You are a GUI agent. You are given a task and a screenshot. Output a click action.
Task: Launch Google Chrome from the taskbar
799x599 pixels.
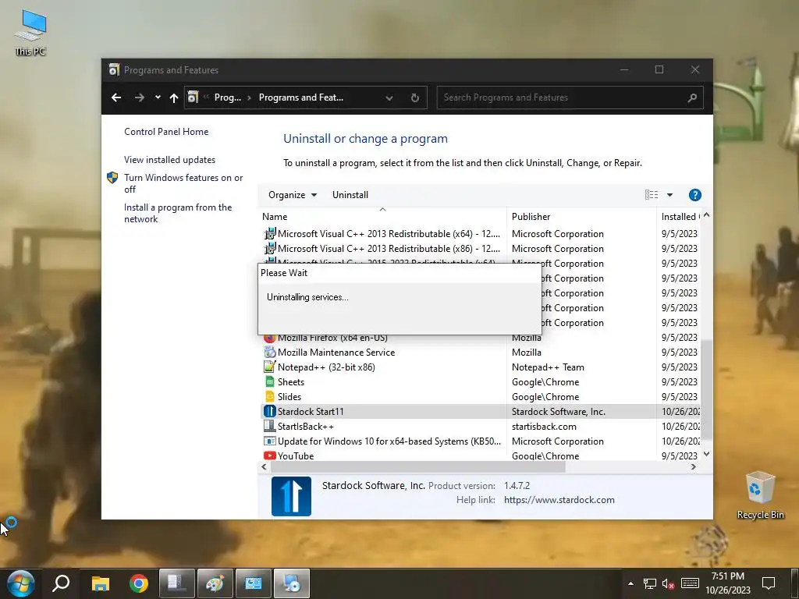(x=139, y=583)
